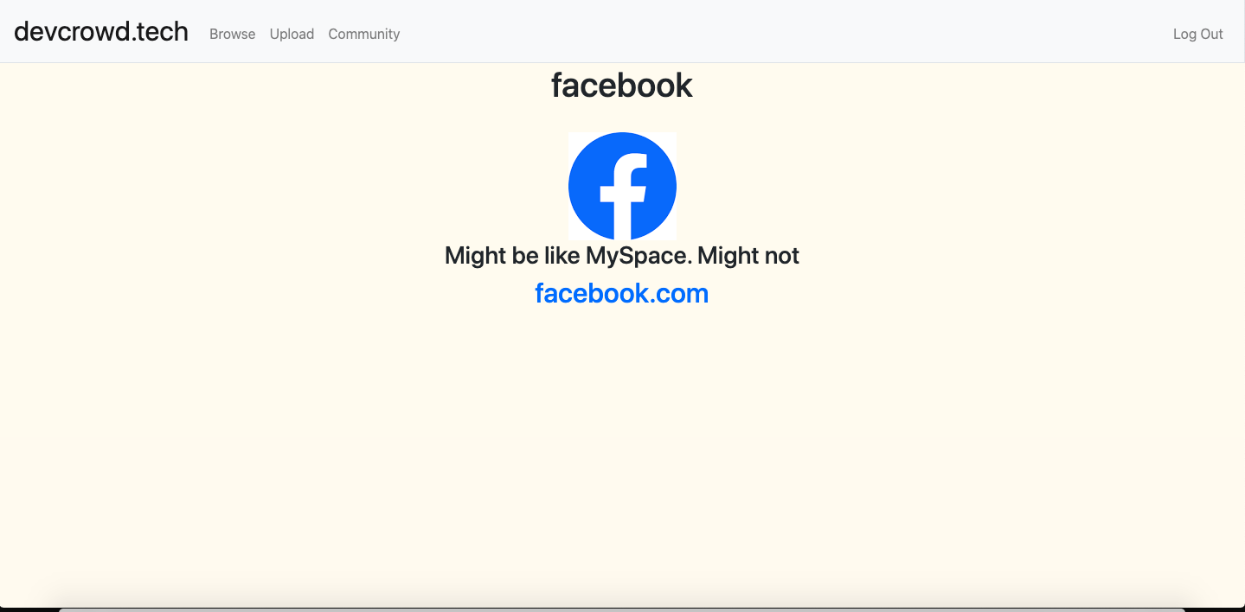Select the word MySpace in the description
The height and width of the screenshot is (612, 1245).
(x=639, y=255)
